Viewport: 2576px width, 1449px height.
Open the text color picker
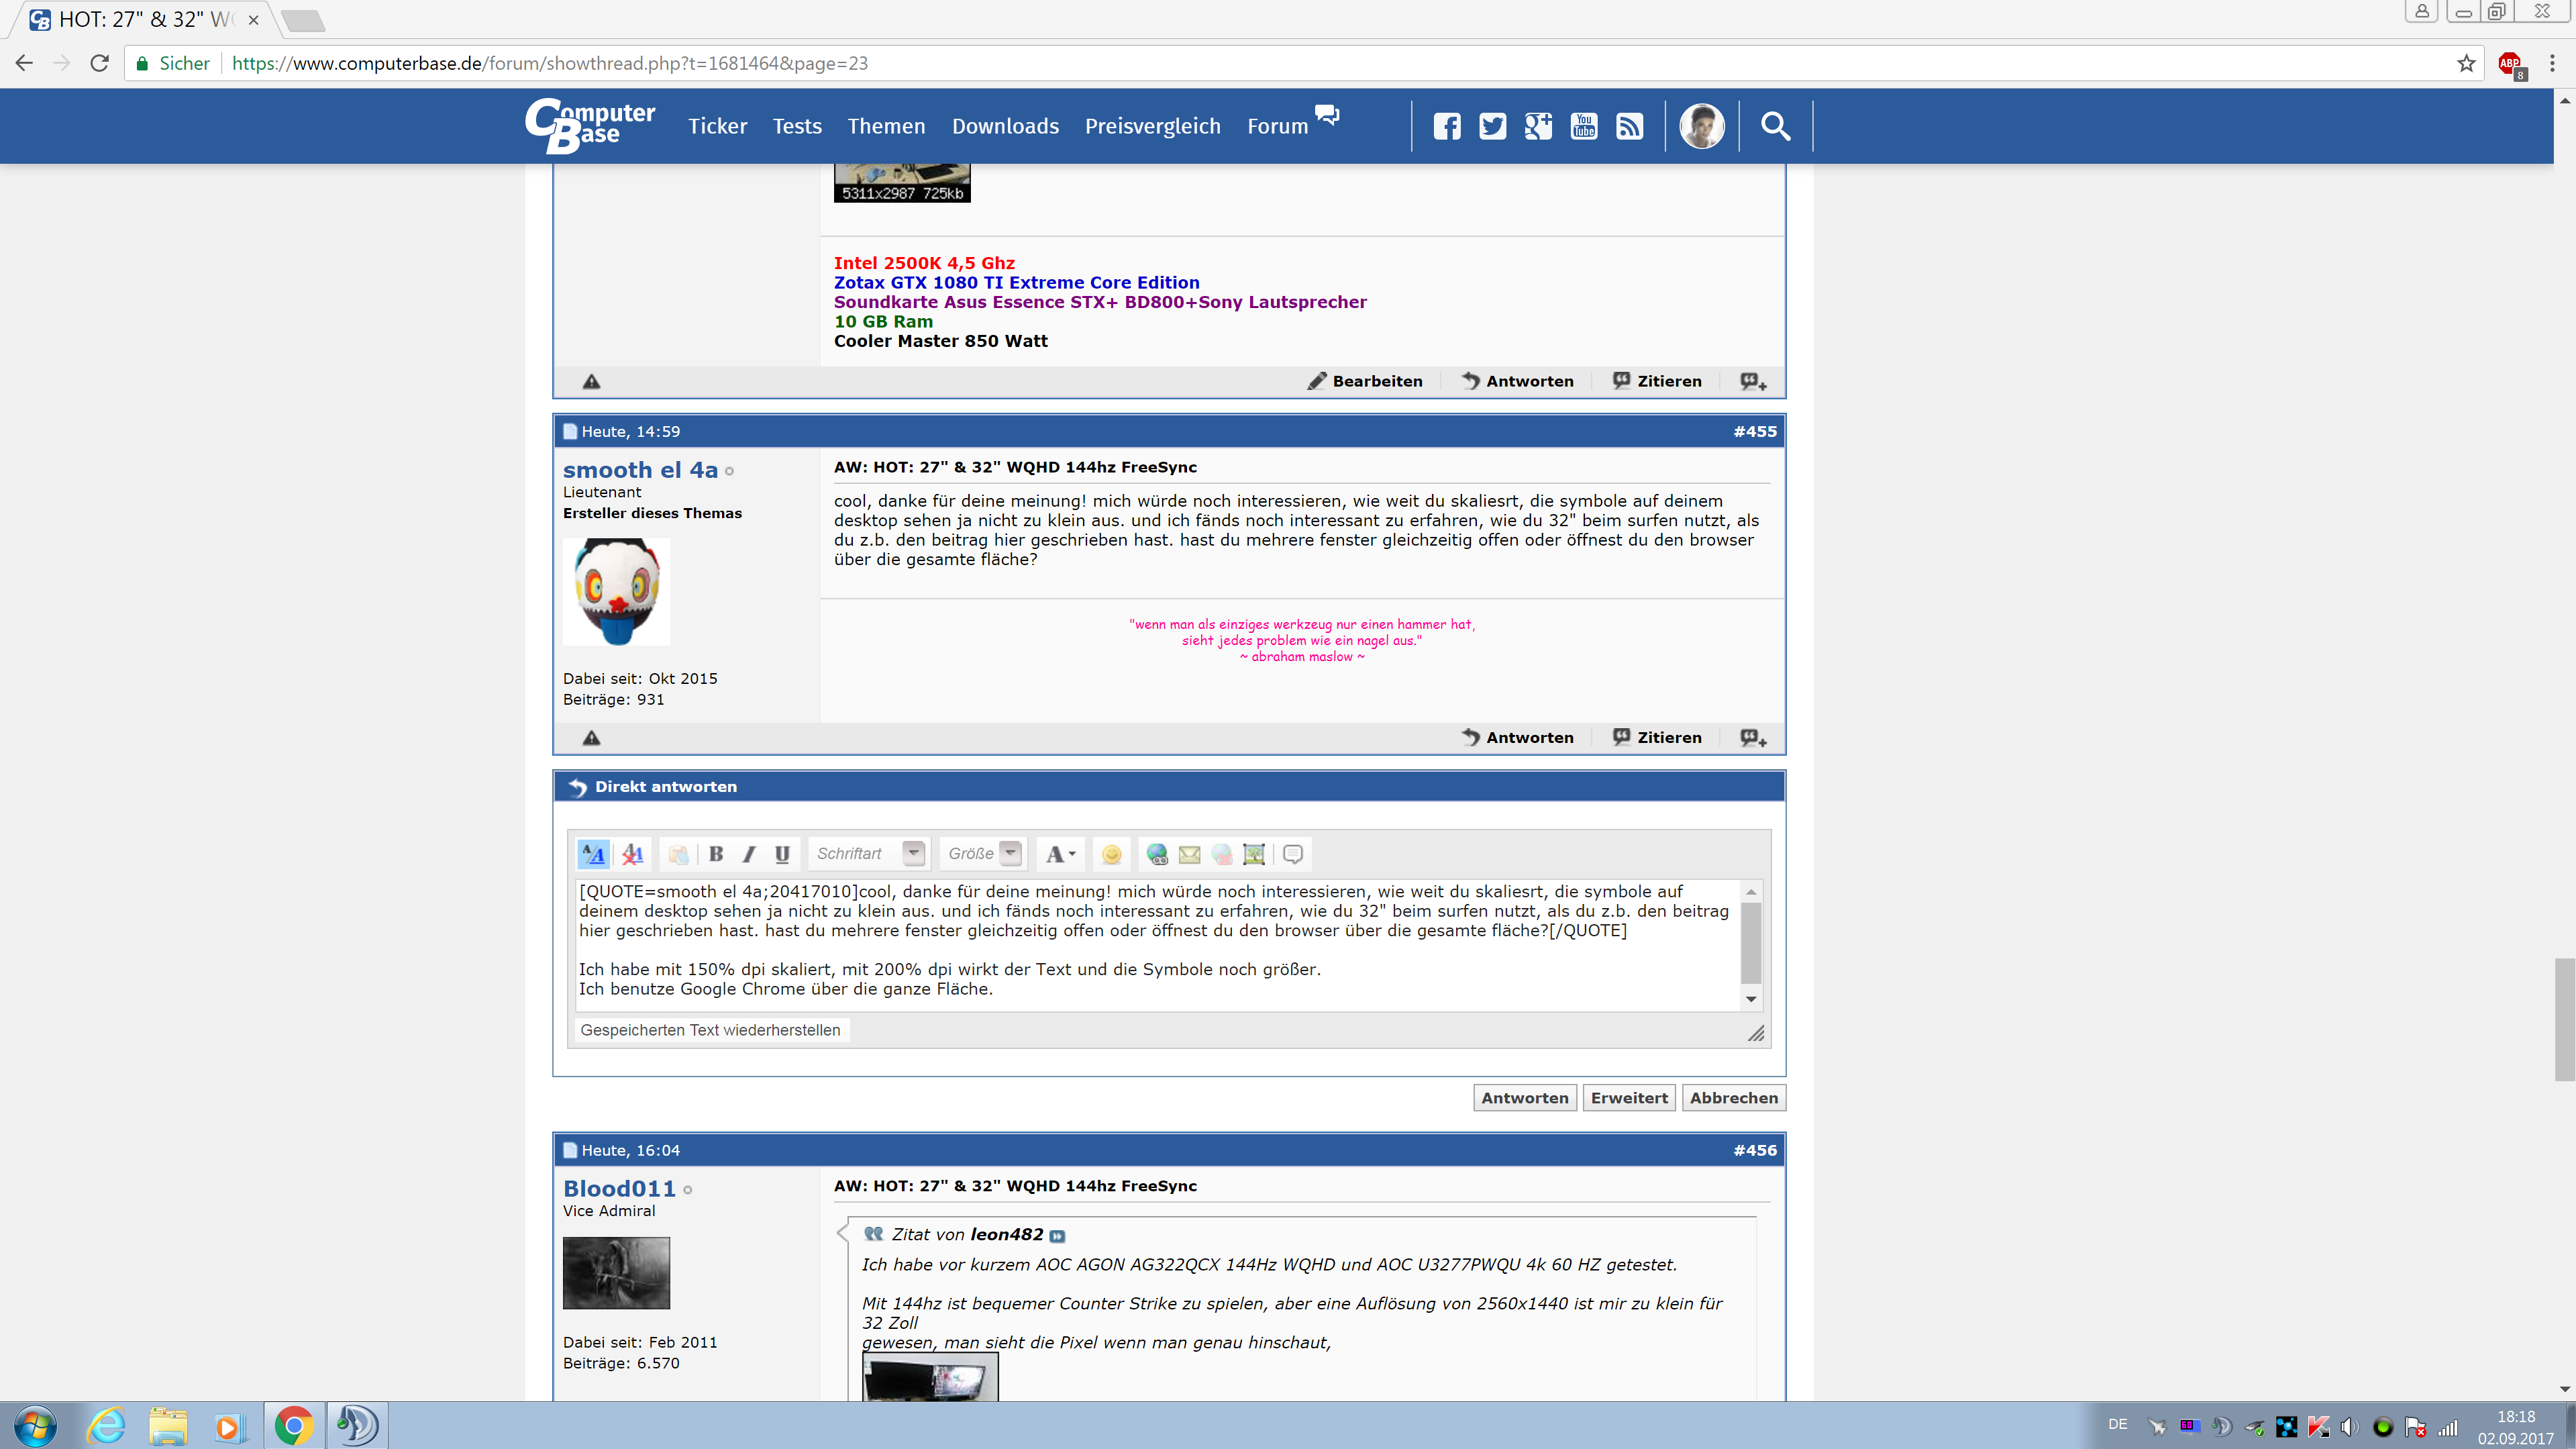pyautogui.click(x=1059, y=854)
